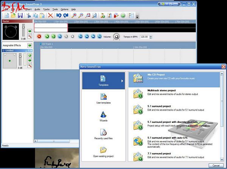The width and height of the screenshot is (227, 169).
Task: Click the Go to end transport button
Action: tap(100, 36)
